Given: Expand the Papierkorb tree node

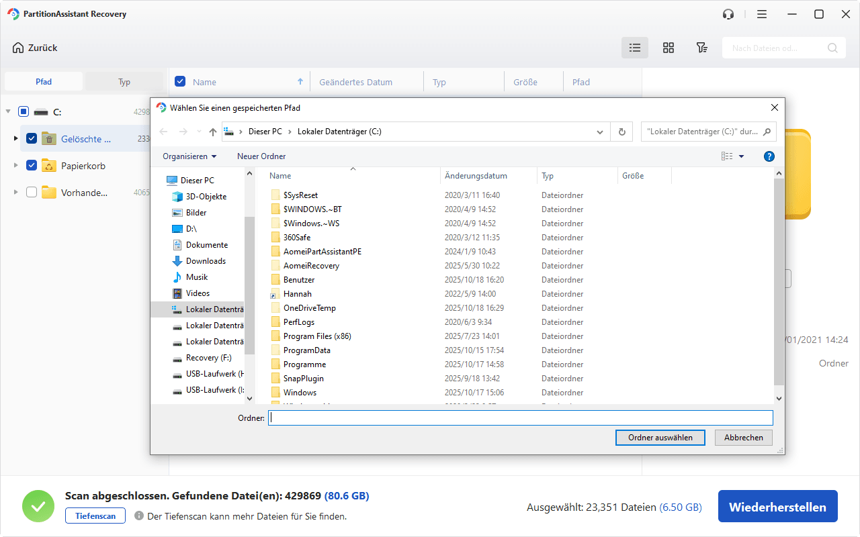Looking at the screenshot, I should [15, 166].
